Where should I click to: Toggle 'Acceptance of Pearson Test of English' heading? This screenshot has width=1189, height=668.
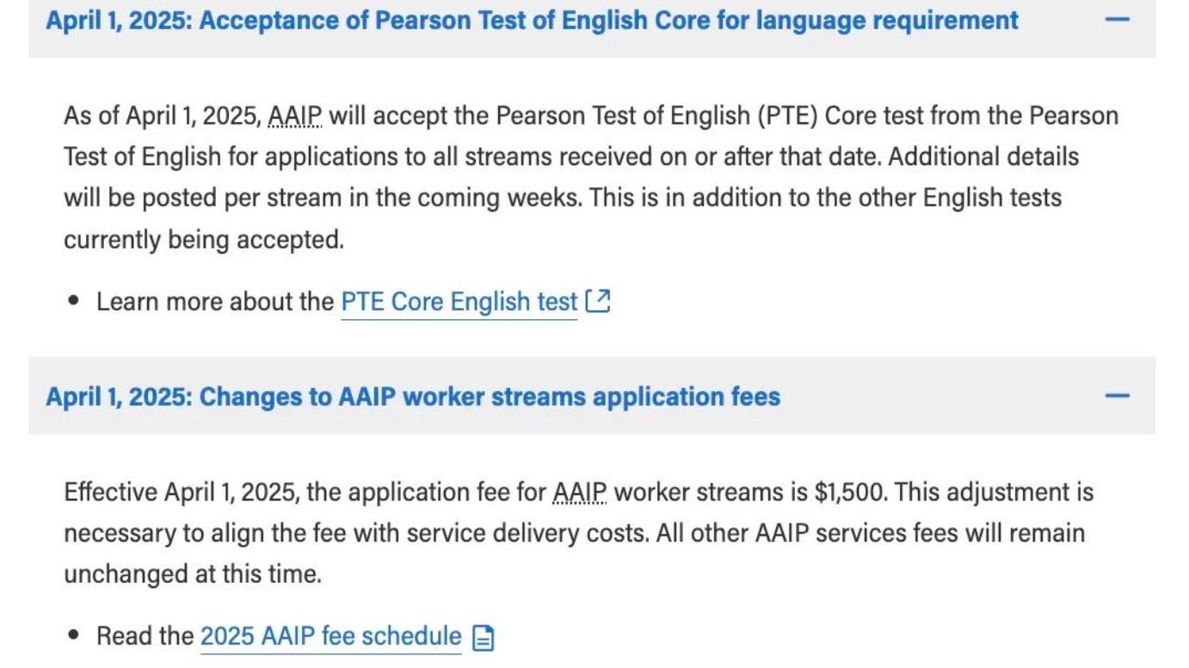532,20
